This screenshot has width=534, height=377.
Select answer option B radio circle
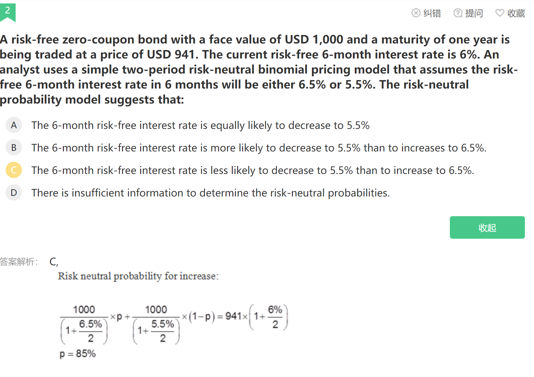click(x=14, y=148)
